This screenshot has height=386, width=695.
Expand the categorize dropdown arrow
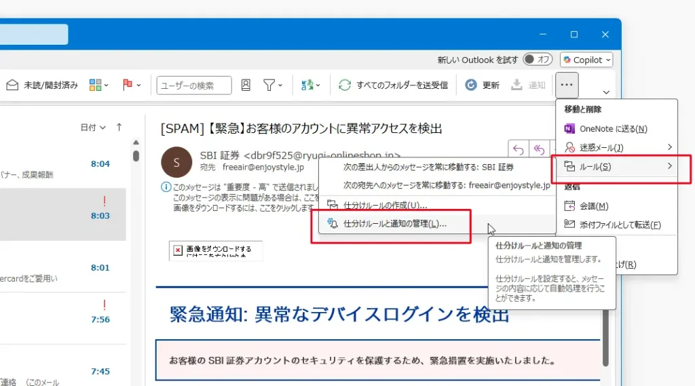107,85
